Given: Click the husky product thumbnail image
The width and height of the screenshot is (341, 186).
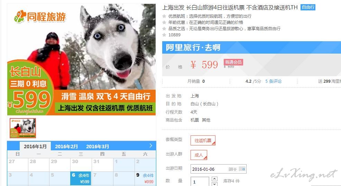Looking at the screenshot, I should pos(23,128).
